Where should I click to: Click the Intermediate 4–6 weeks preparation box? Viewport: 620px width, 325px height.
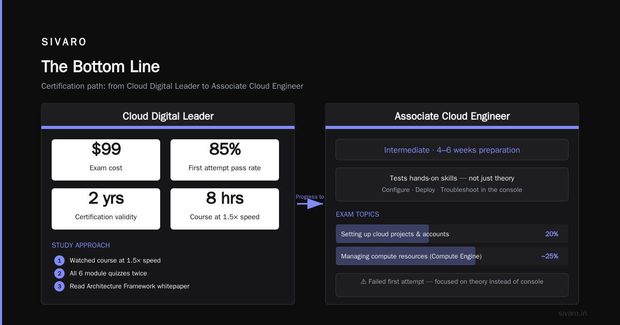click(x=452, y=150)
